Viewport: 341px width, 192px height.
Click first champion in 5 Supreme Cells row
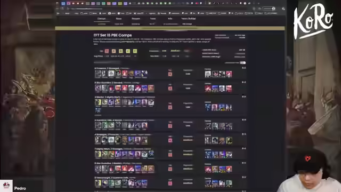coord(98,125)
